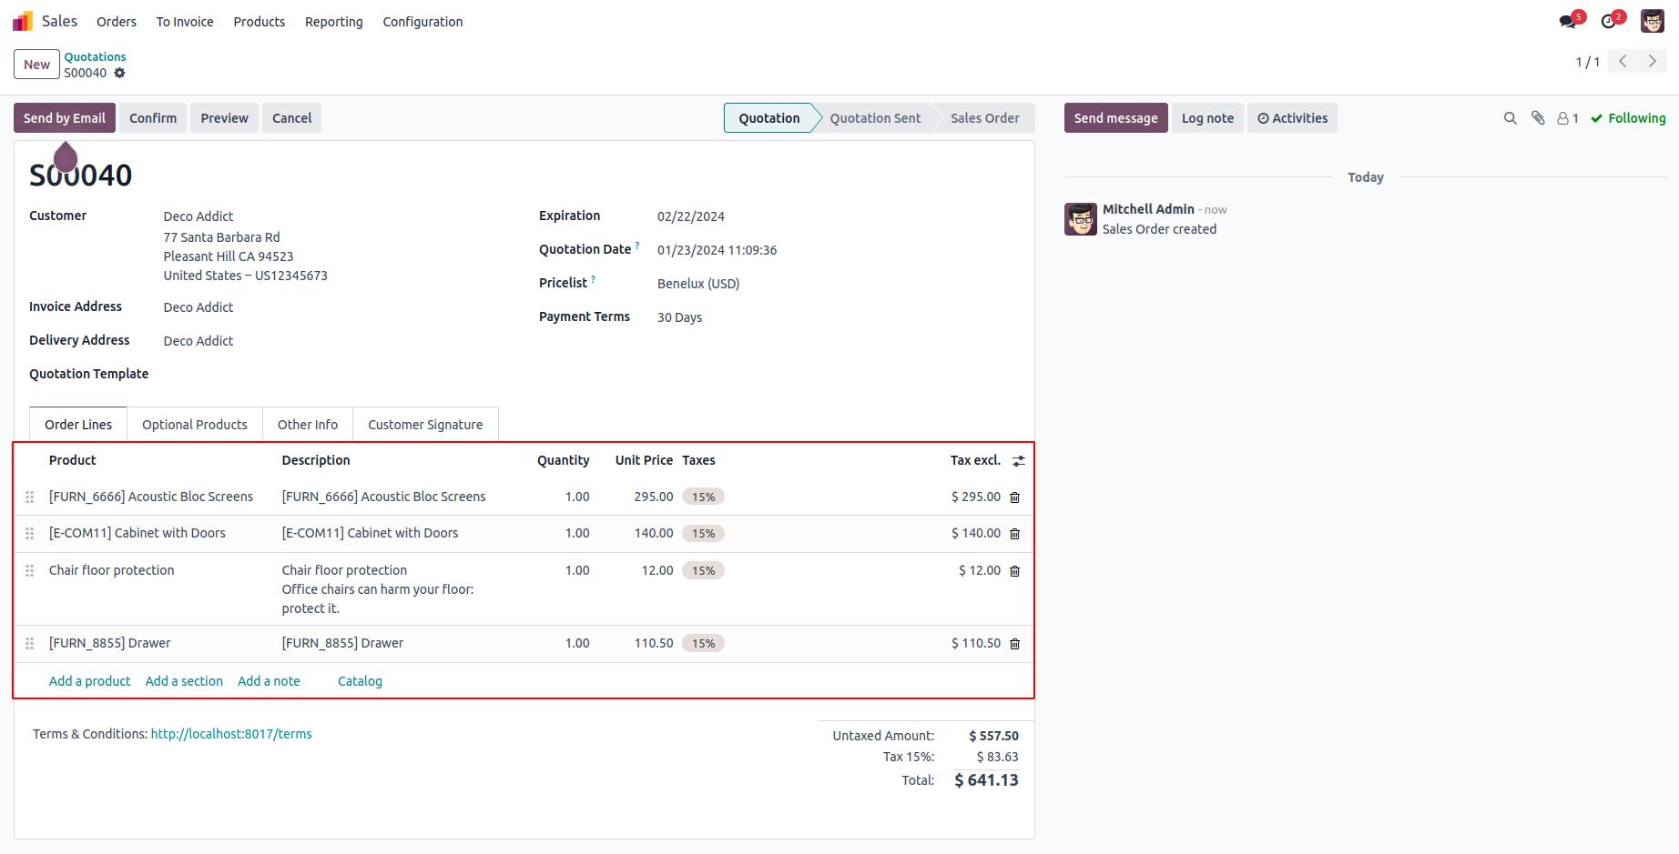This screenshot has height=854, width=1679.
Task: Go to next record arrow
Action: [1652, 62]
